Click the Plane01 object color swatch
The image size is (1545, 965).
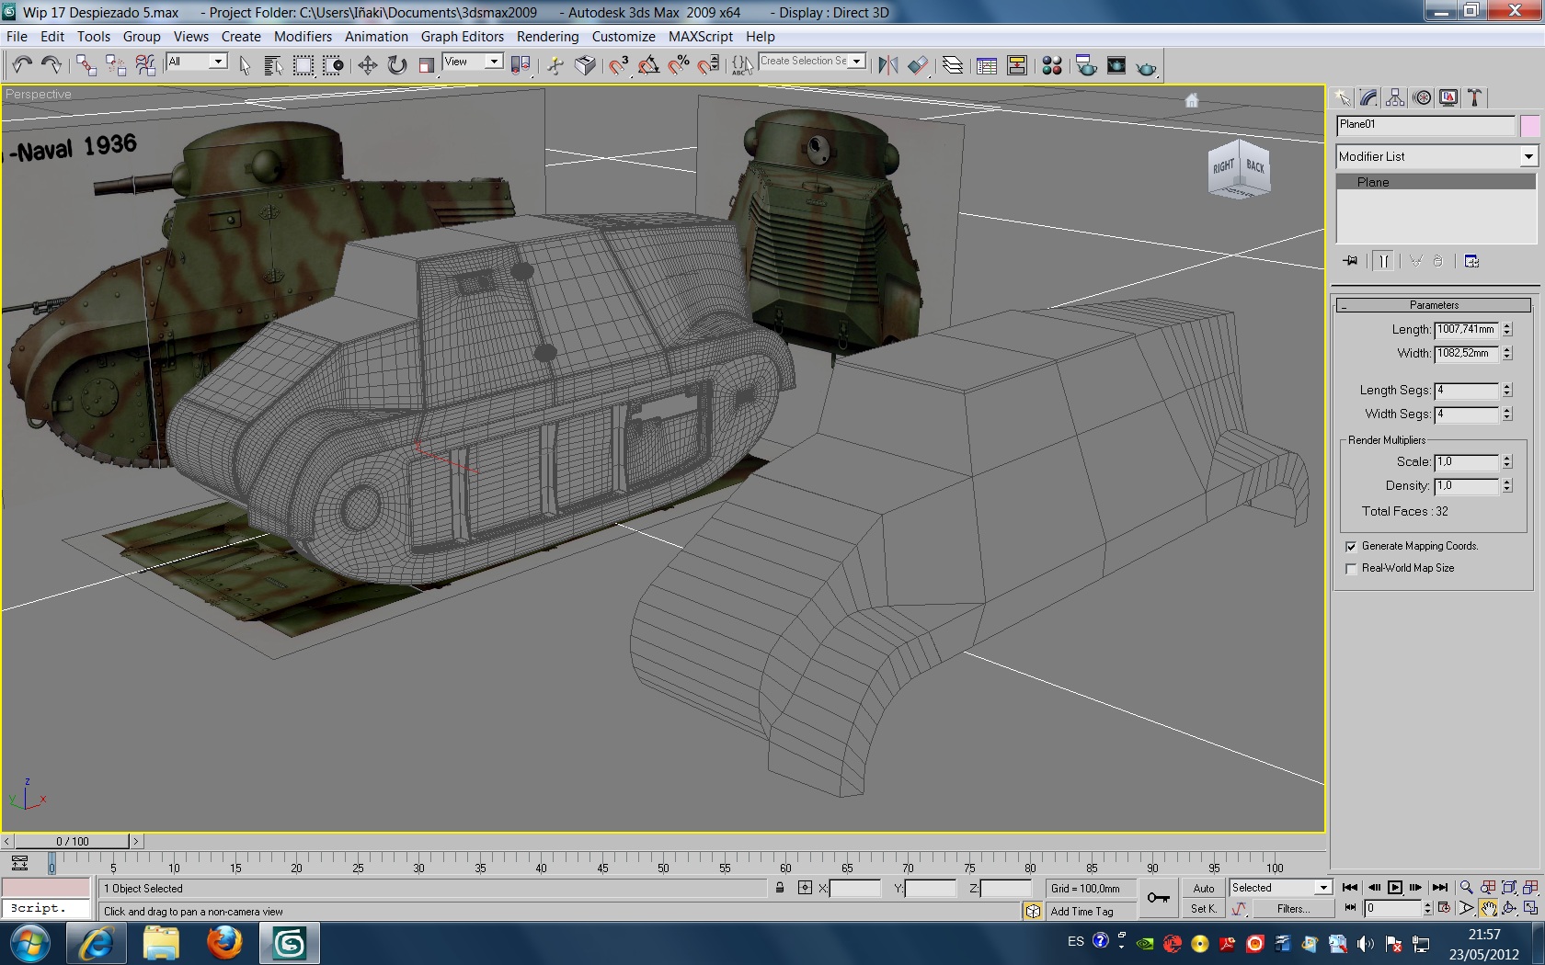tap(1529, 126)
